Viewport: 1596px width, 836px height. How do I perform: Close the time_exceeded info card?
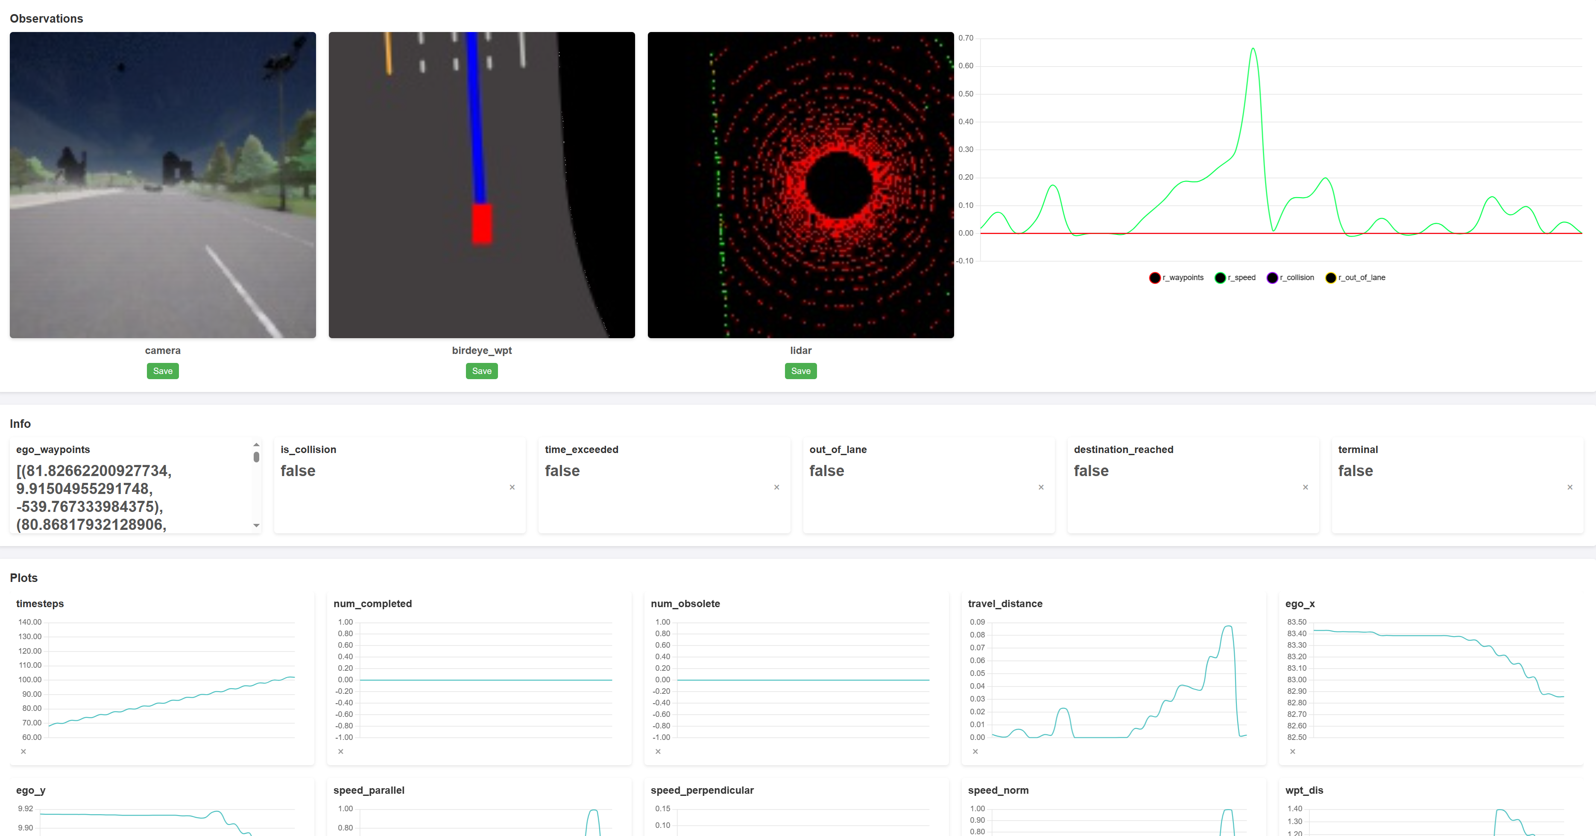(x=776, y=487)
